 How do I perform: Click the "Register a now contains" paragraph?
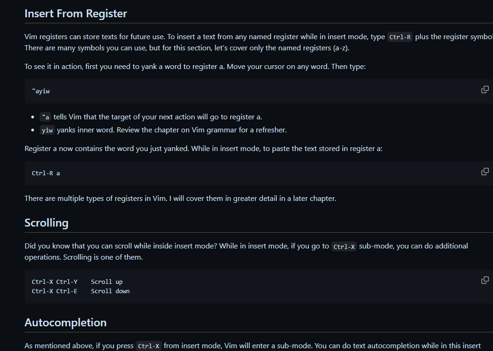pyautogui.click(x=203, y=149)
